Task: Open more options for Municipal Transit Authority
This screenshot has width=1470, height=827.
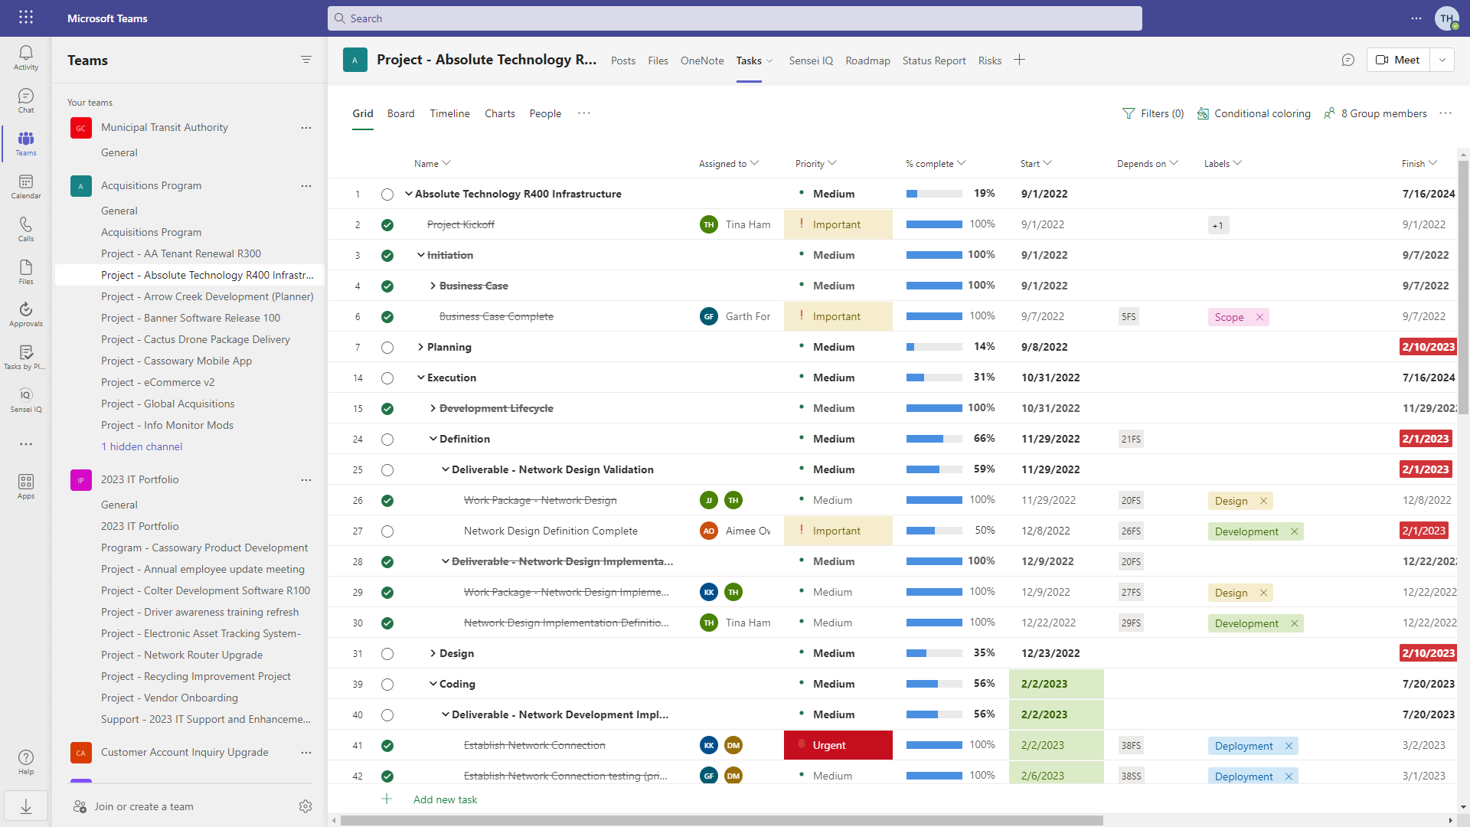Action: tap(306, 128)
